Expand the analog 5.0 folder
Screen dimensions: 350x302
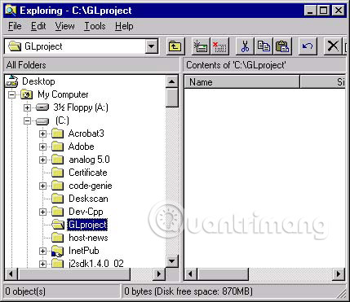coord(42,160)
